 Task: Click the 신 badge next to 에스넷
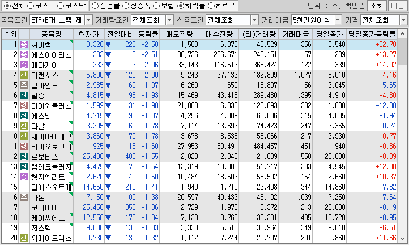24,116
